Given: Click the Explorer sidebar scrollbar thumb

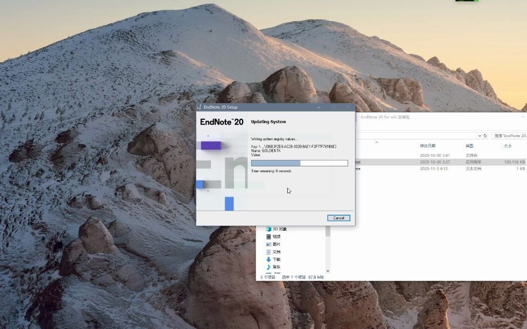Looking at the screenshot, I should pos(328,231).
